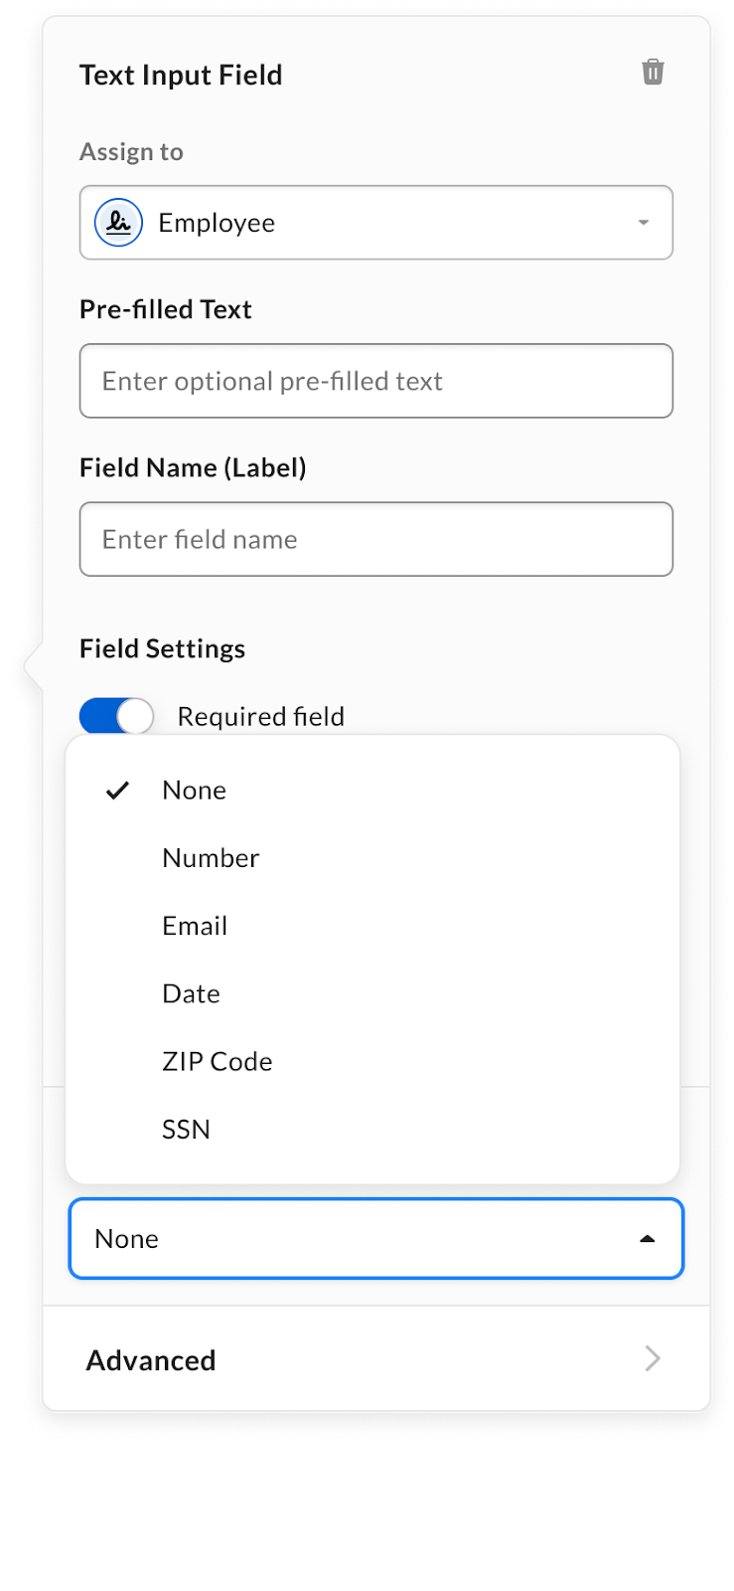Pick Date from dropdown options
The width and height of the screenshot is (734, 1591).
pos(191,993)
